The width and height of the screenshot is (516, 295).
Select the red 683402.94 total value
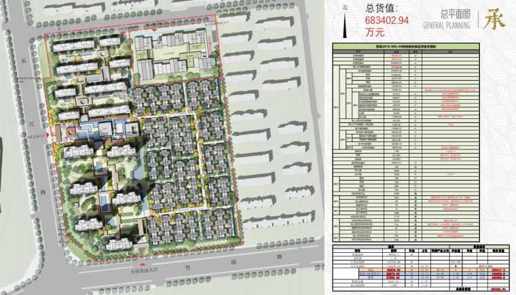[x=387, y=21]
